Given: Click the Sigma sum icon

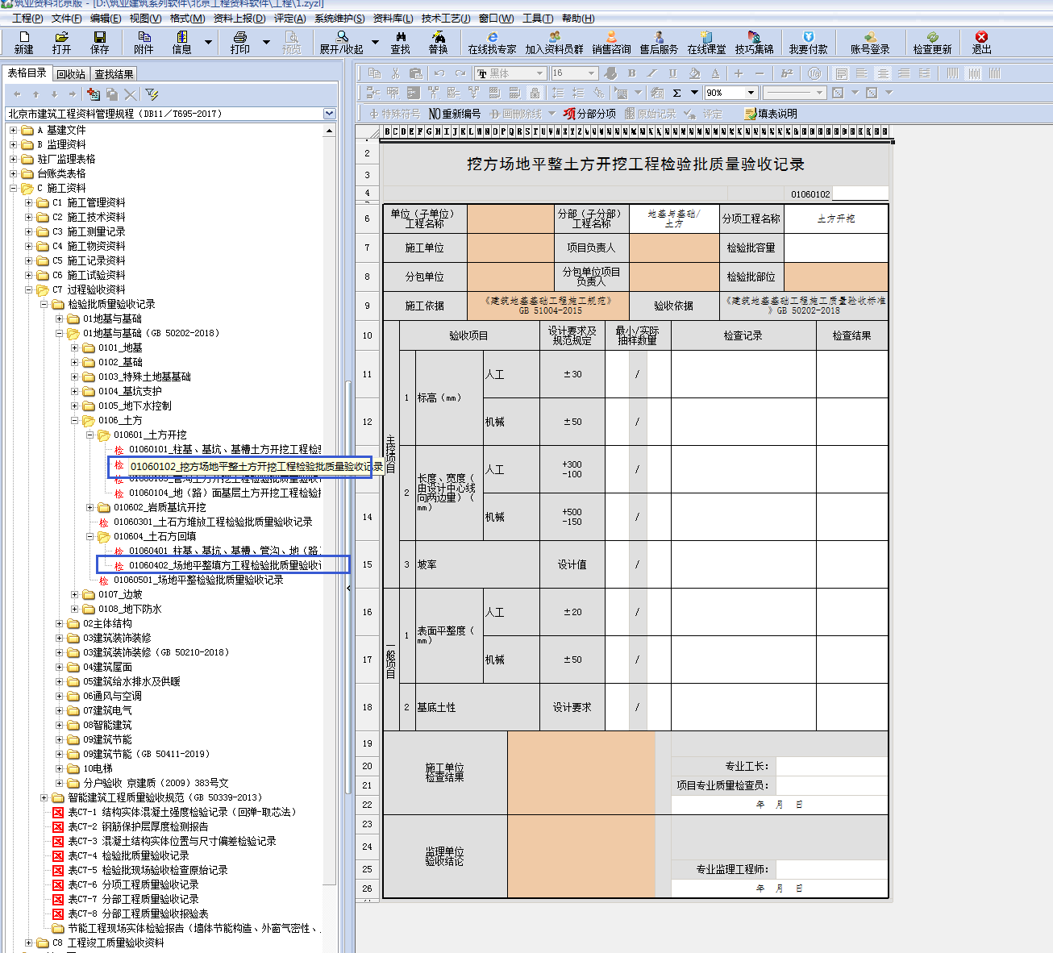Looking at the screenshot, I should point(677,93).
